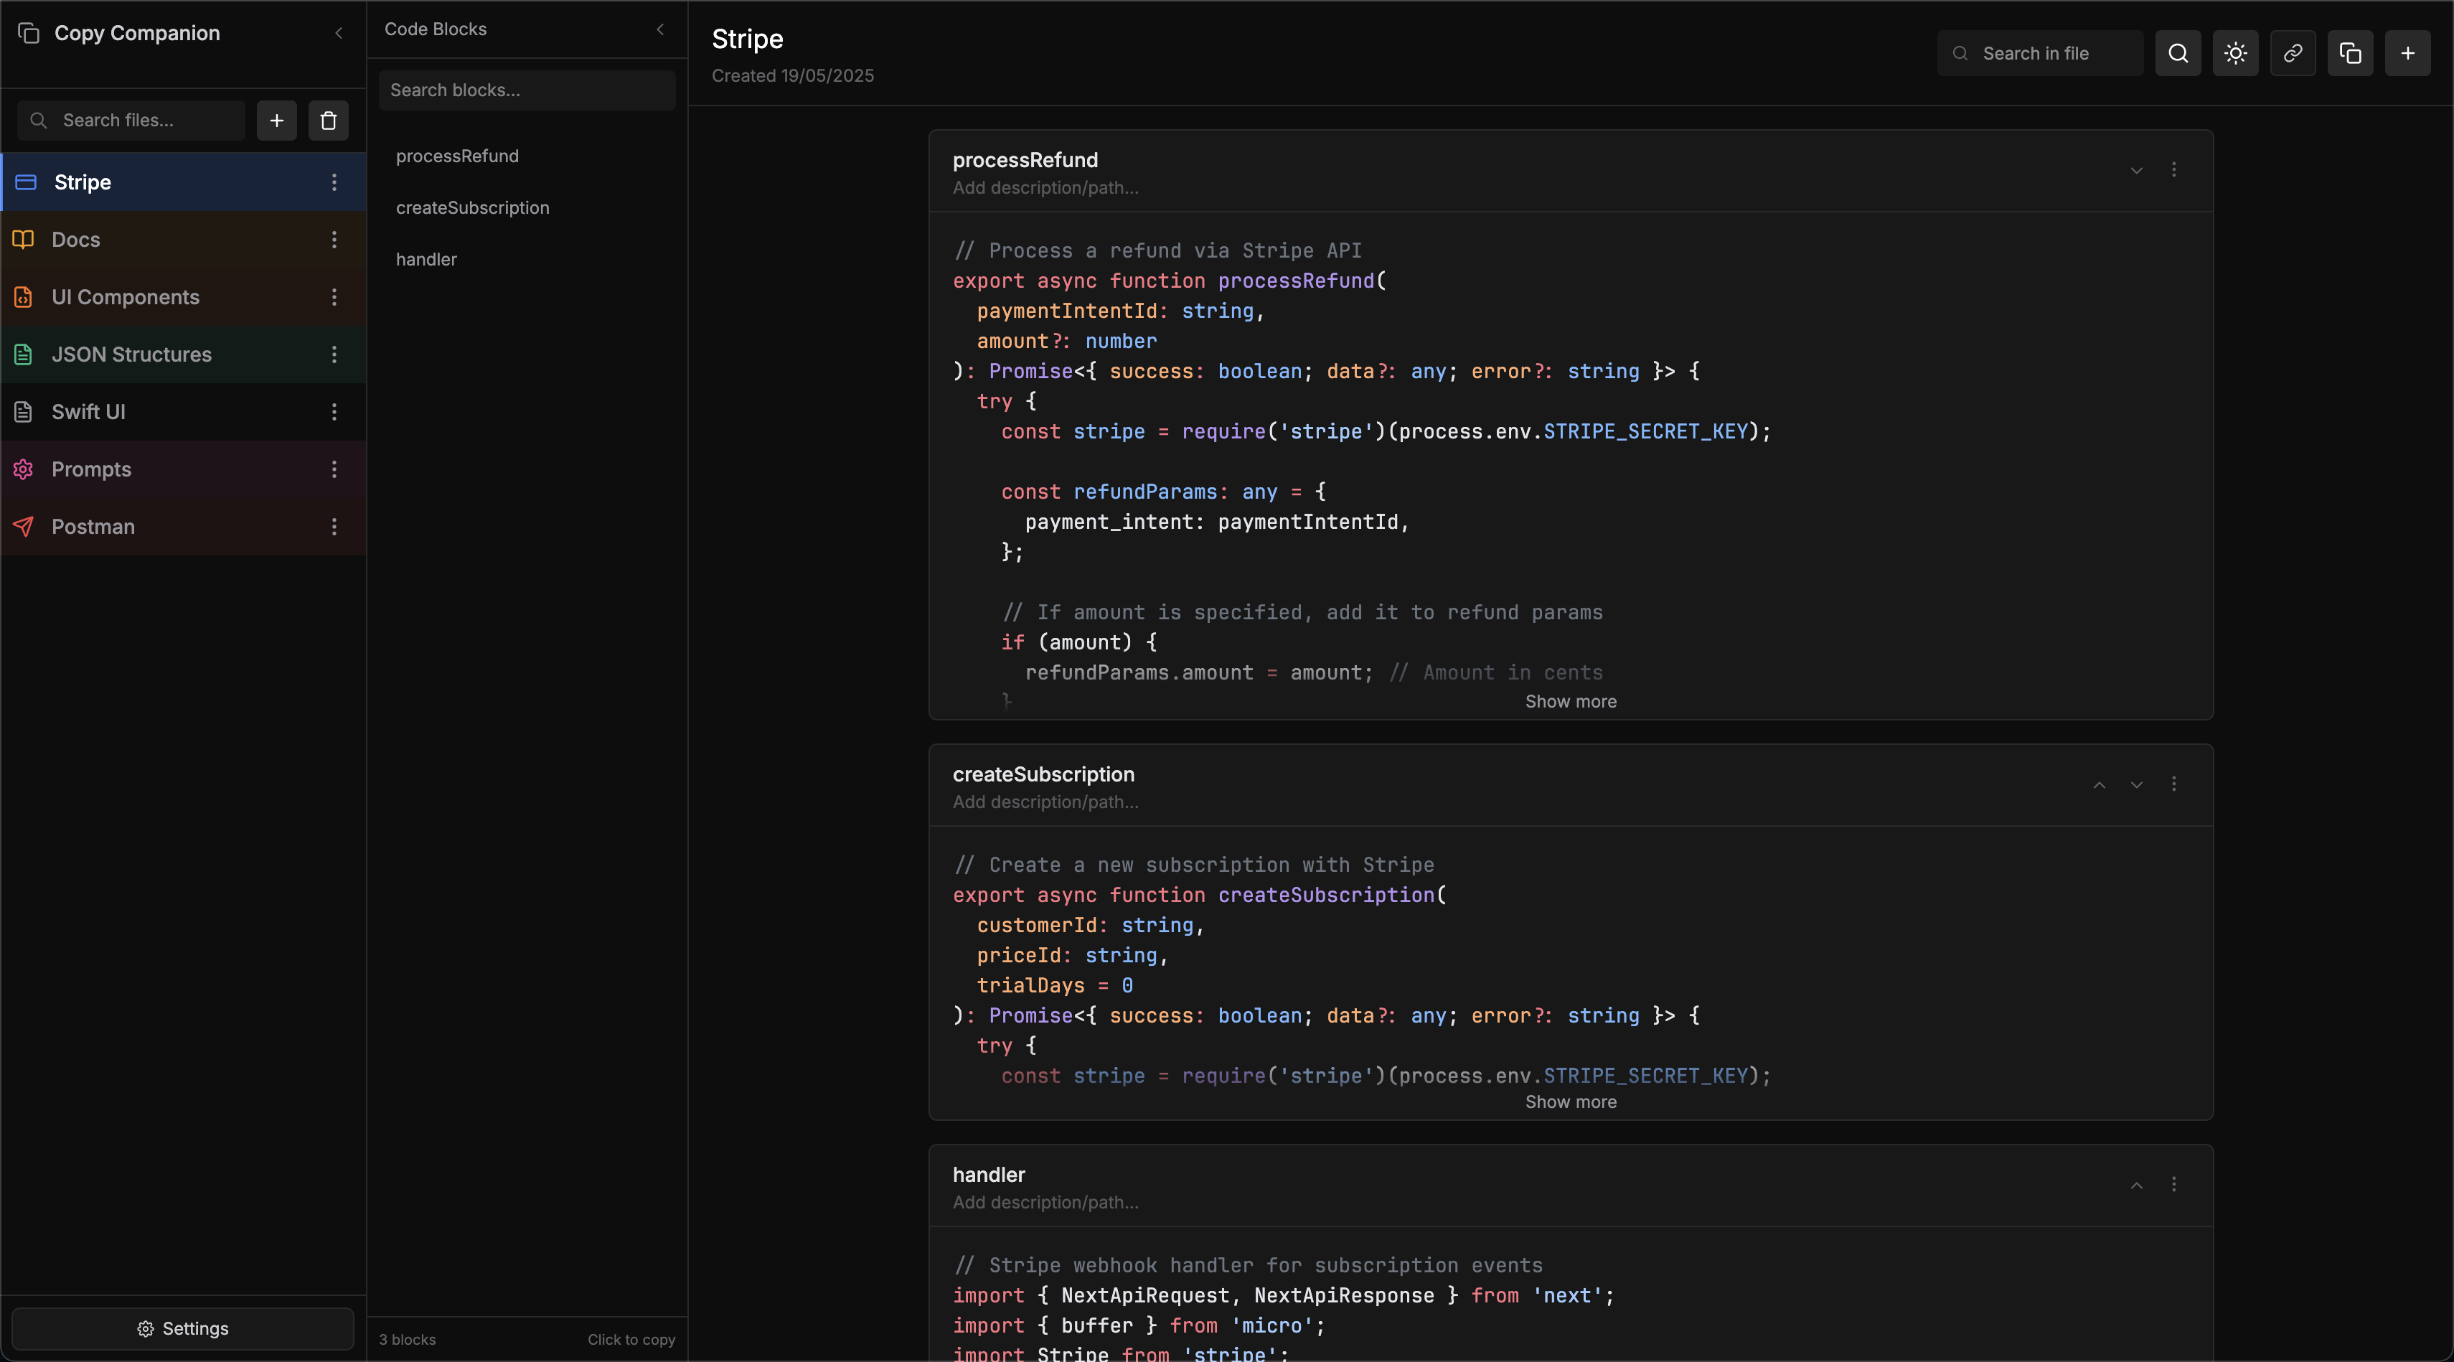
Task: Show more of the processRefund code
Action: 1570,701
